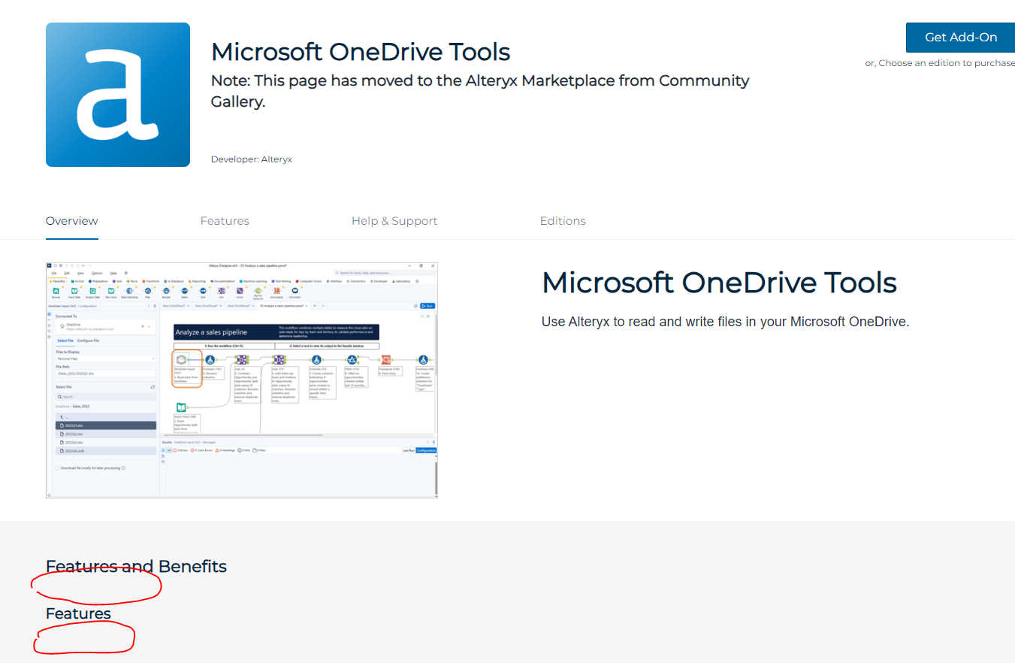This screenshot has width=1015, height=663.
Task: Open the workflow tab overflow ellipsis menu
Action: coord(322,305)
